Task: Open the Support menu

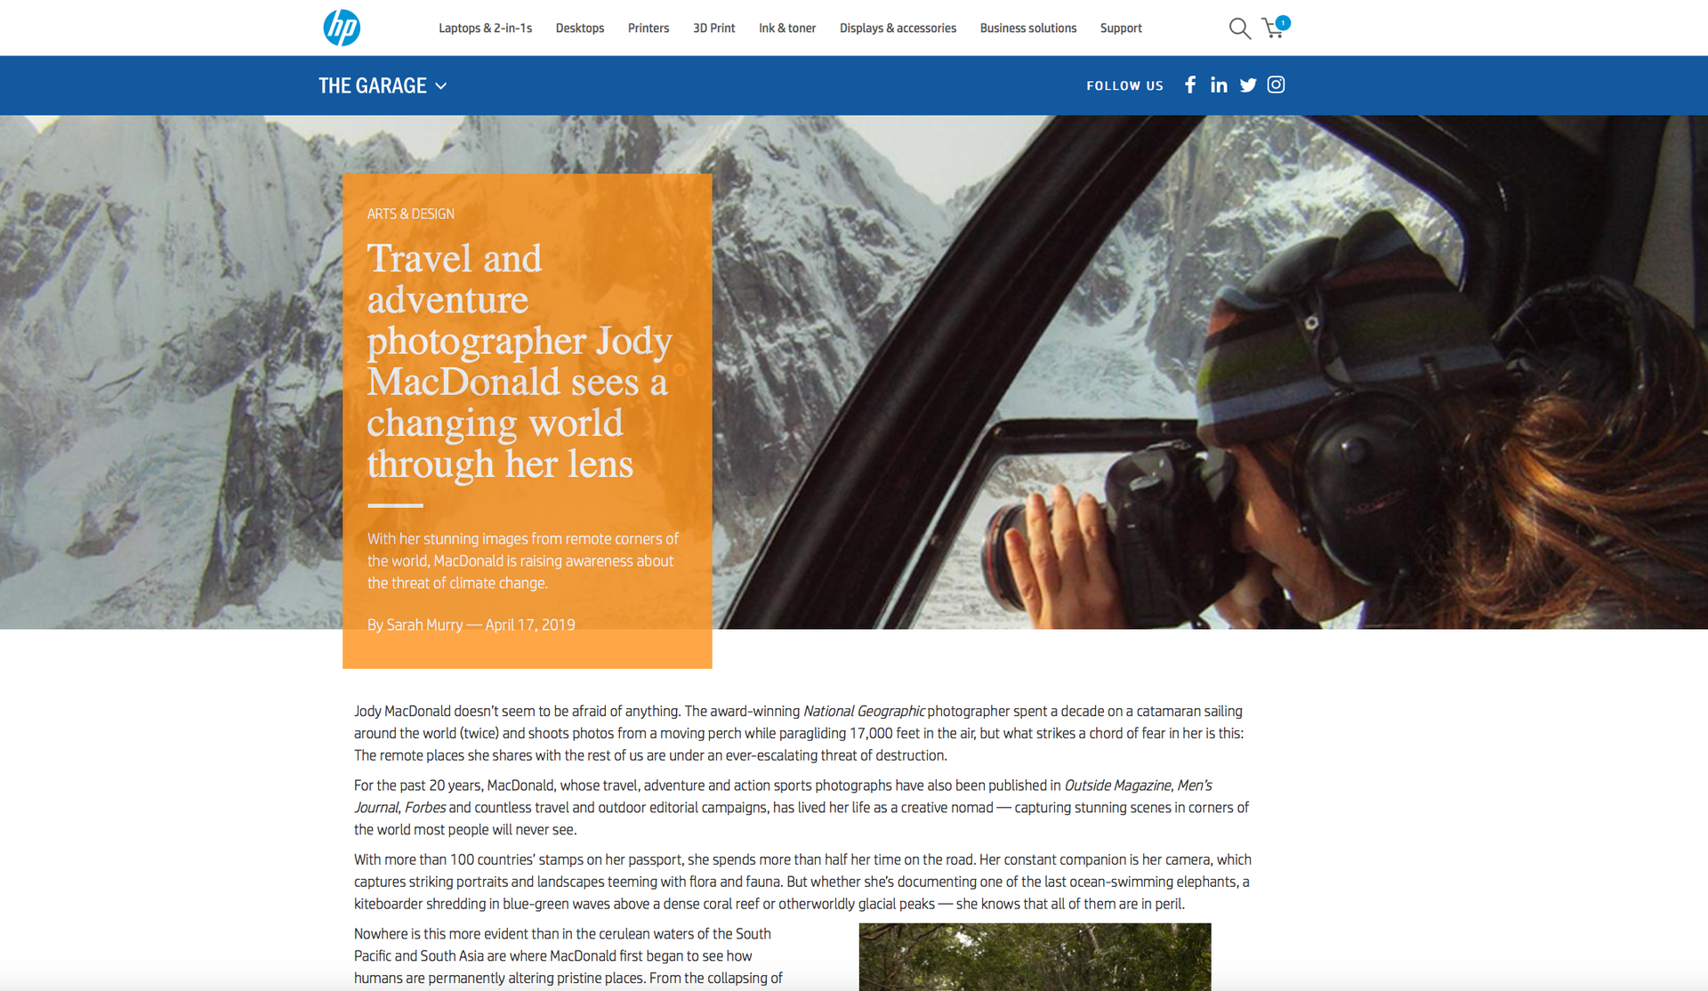Action: pyautogui.click(x=1121, y=28)
